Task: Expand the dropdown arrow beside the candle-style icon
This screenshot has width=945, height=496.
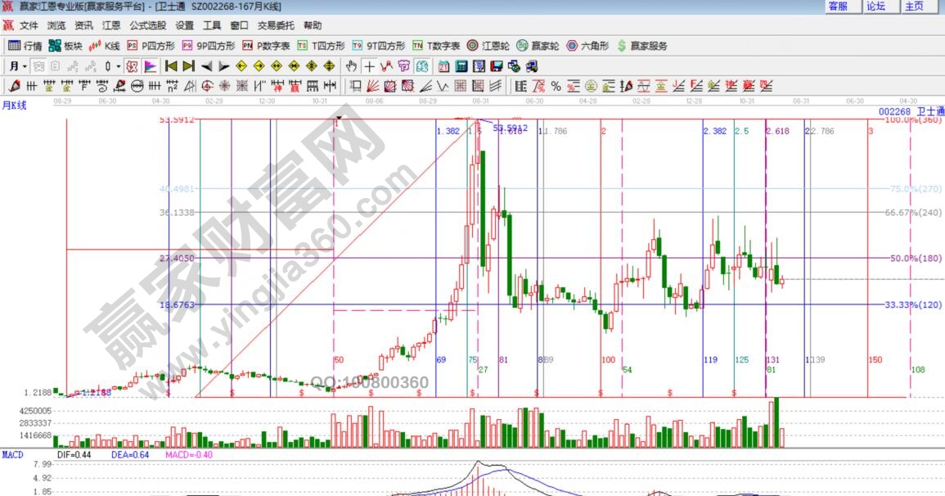Action: coord(118,66)
